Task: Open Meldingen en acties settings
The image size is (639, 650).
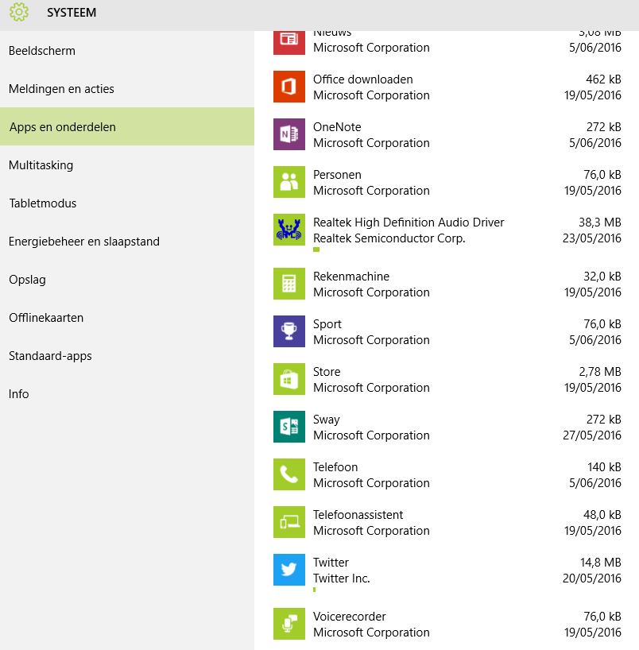Action: (127, 89)
